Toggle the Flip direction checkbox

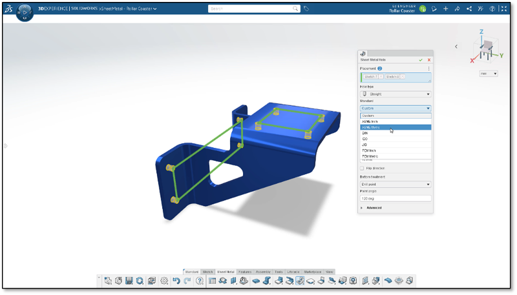pyautogui.click(x=362, y=168)
